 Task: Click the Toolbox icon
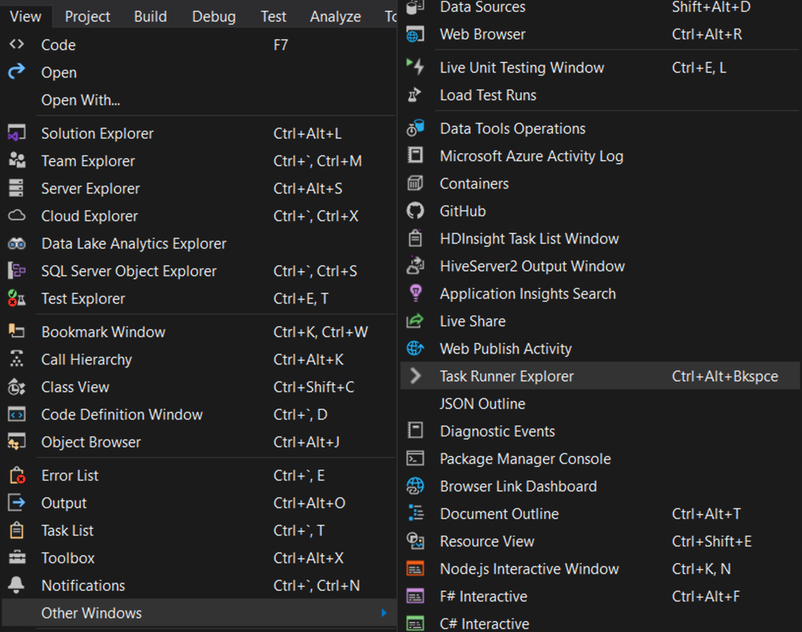coord(17,558)
